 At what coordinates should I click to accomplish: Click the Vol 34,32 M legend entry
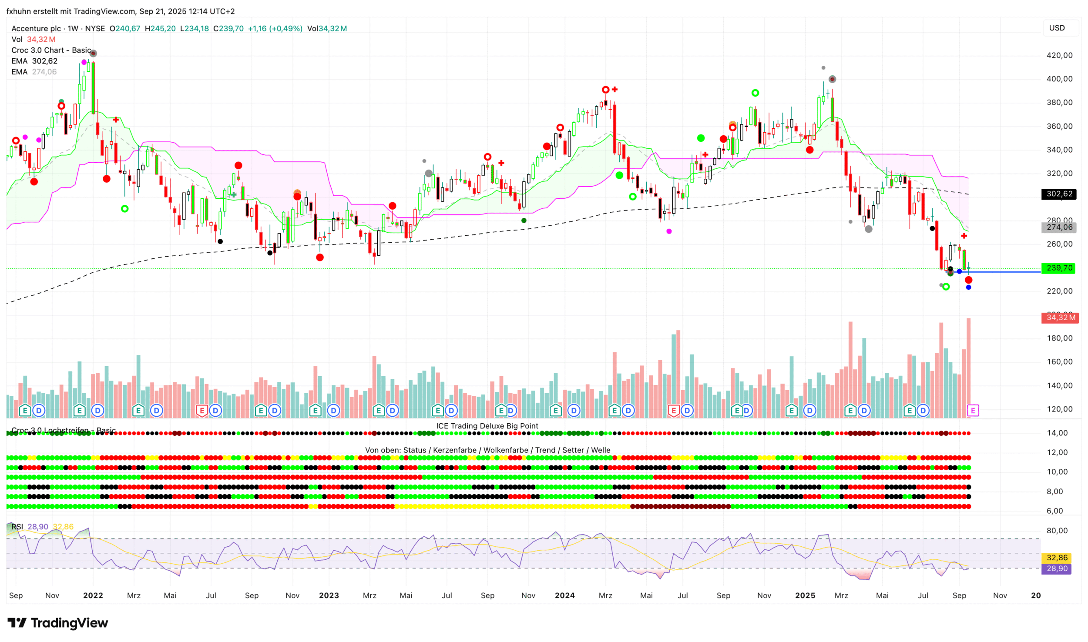(x=33, y=39)
